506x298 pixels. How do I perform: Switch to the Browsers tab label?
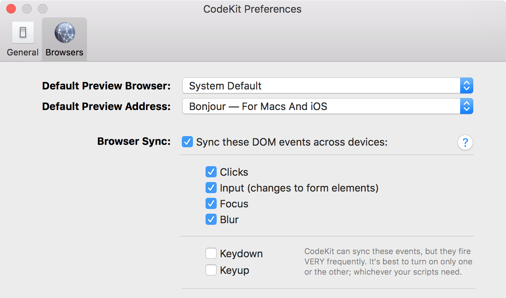coord(64,52)
